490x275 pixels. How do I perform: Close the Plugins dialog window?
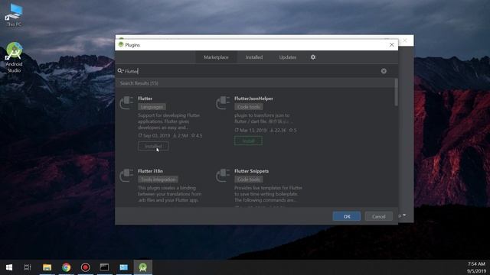pyautogui.click(x=391, y=45)
